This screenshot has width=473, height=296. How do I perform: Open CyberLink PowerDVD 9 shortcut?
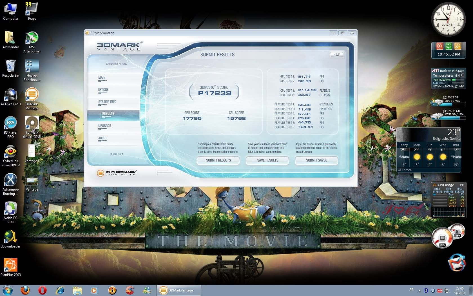(11, 156)
